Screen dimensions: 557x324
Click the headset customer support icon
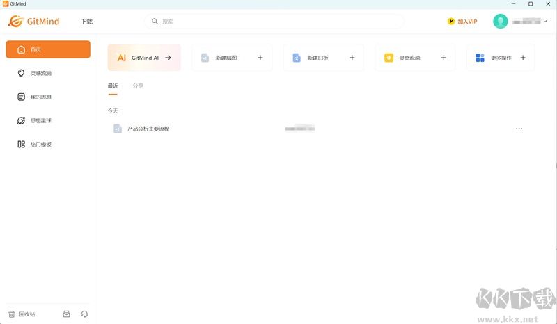[84, 314]
